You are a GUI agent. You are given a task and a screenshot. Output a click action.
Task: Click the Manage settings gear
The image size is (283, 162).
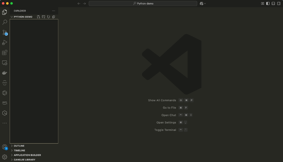tap(5, 157)
